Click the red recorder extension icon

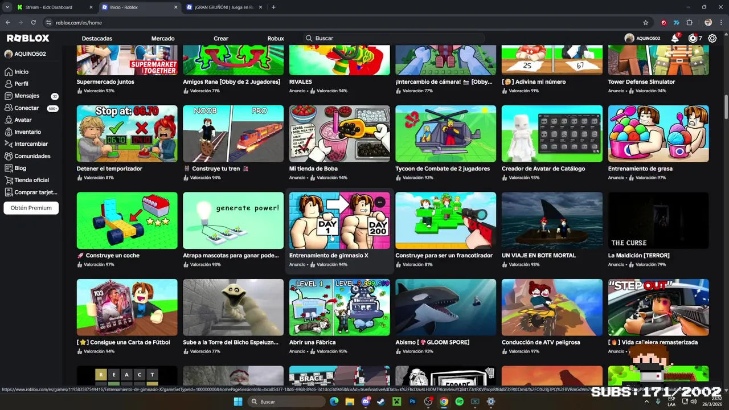point(664,23)
